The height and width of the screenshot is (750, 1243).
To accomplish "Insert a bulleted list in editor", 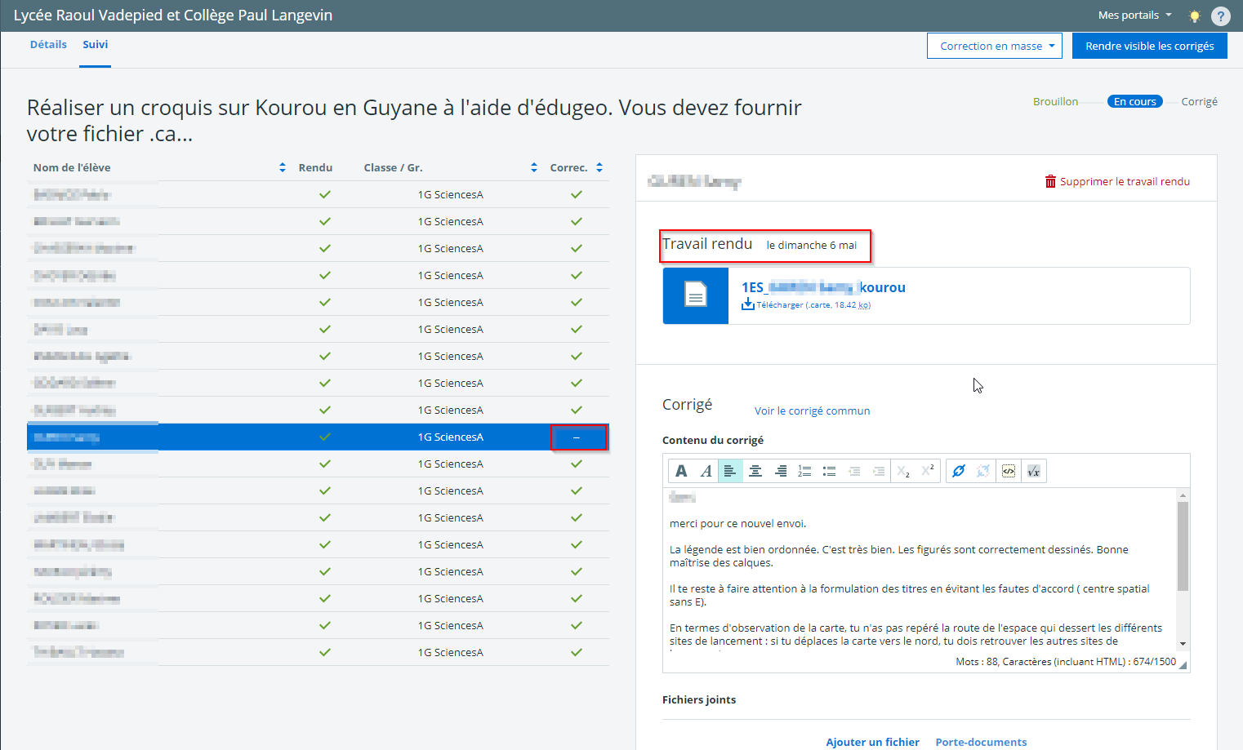I will point(829,471).
